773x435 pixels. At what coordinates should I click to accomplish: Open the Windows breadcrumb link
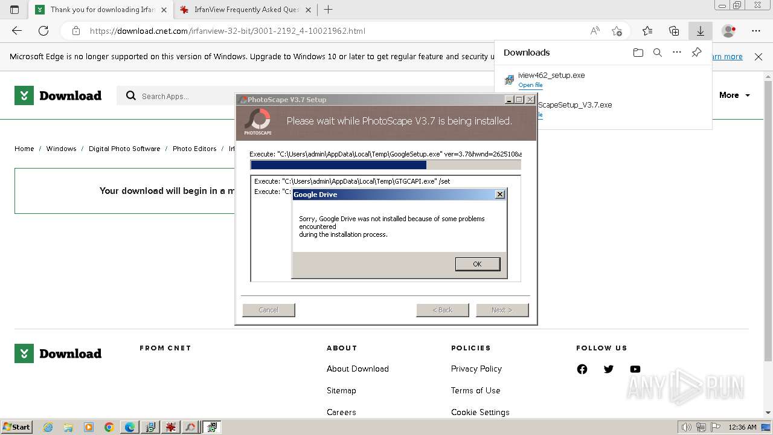point(61,149)
